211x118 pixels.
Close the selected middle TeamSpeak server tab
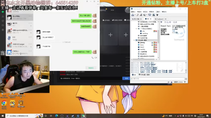[x=151, y=19]
